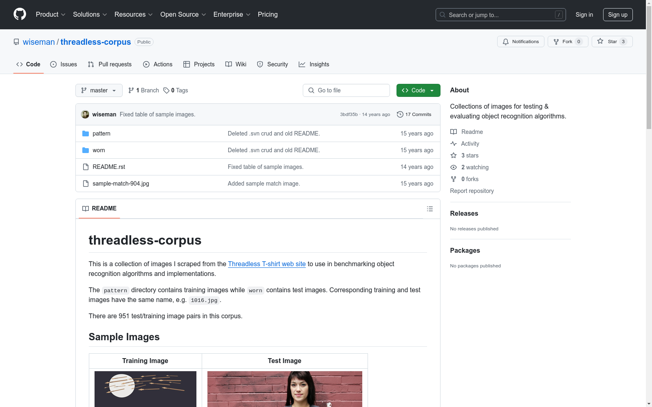Expand the green Code dropdown button
Screen dimensions: 652x407
[419, 90]
